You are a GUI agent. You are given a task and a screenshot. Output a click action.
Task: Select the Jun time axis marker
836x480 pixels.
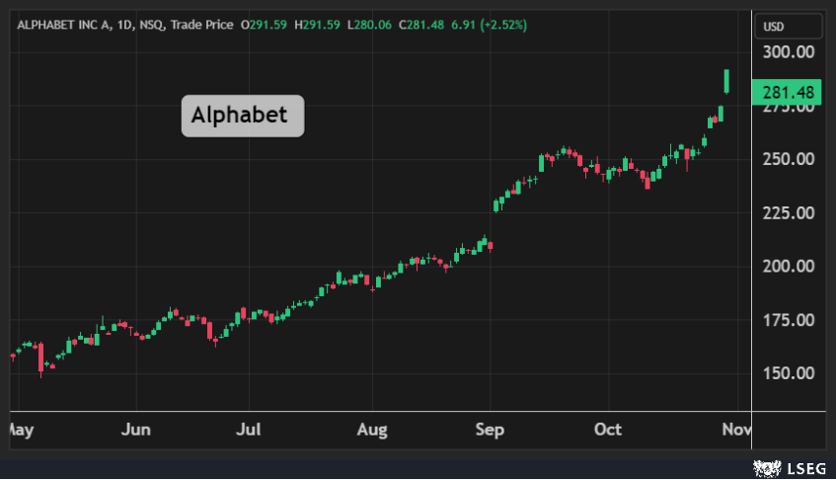coord(135,430)
